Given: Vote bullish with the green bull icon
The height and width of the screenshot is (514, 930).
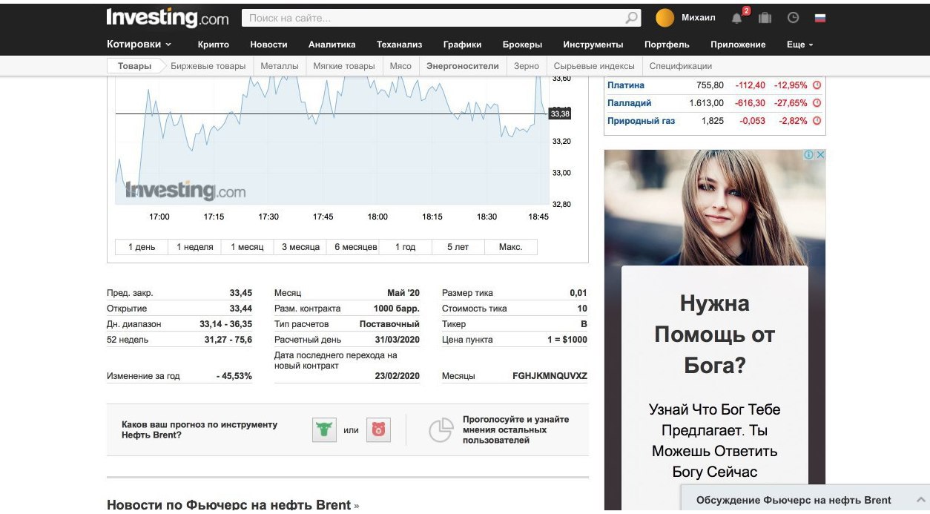Looking at the screenshot, I should point(324,429).
